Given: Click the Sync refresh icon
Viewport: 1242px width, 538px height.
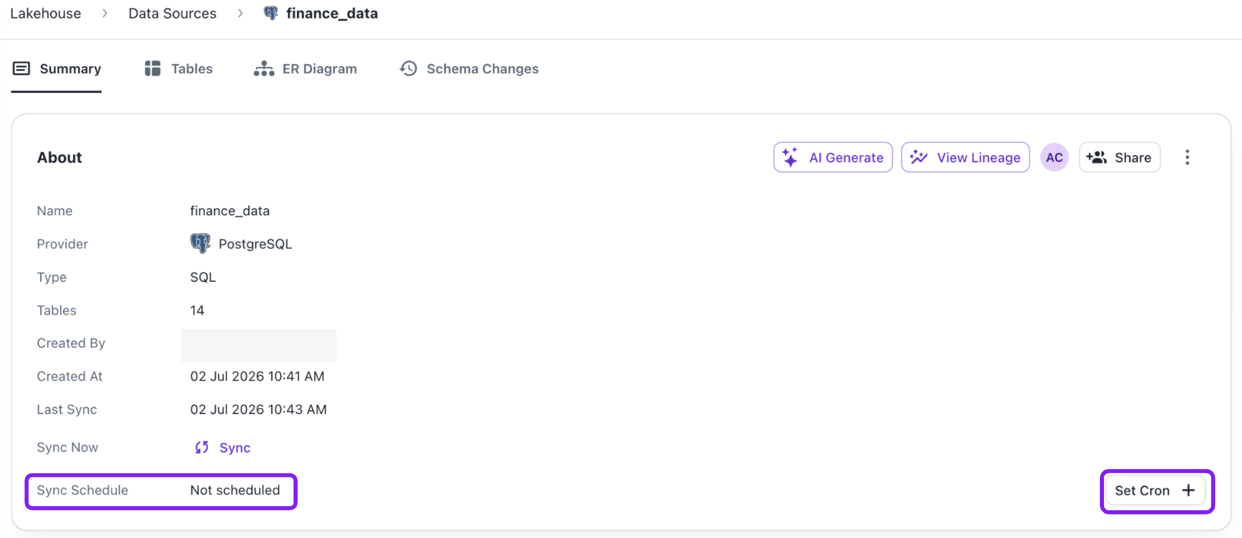Looking at the screenshot, I should 202,447.
